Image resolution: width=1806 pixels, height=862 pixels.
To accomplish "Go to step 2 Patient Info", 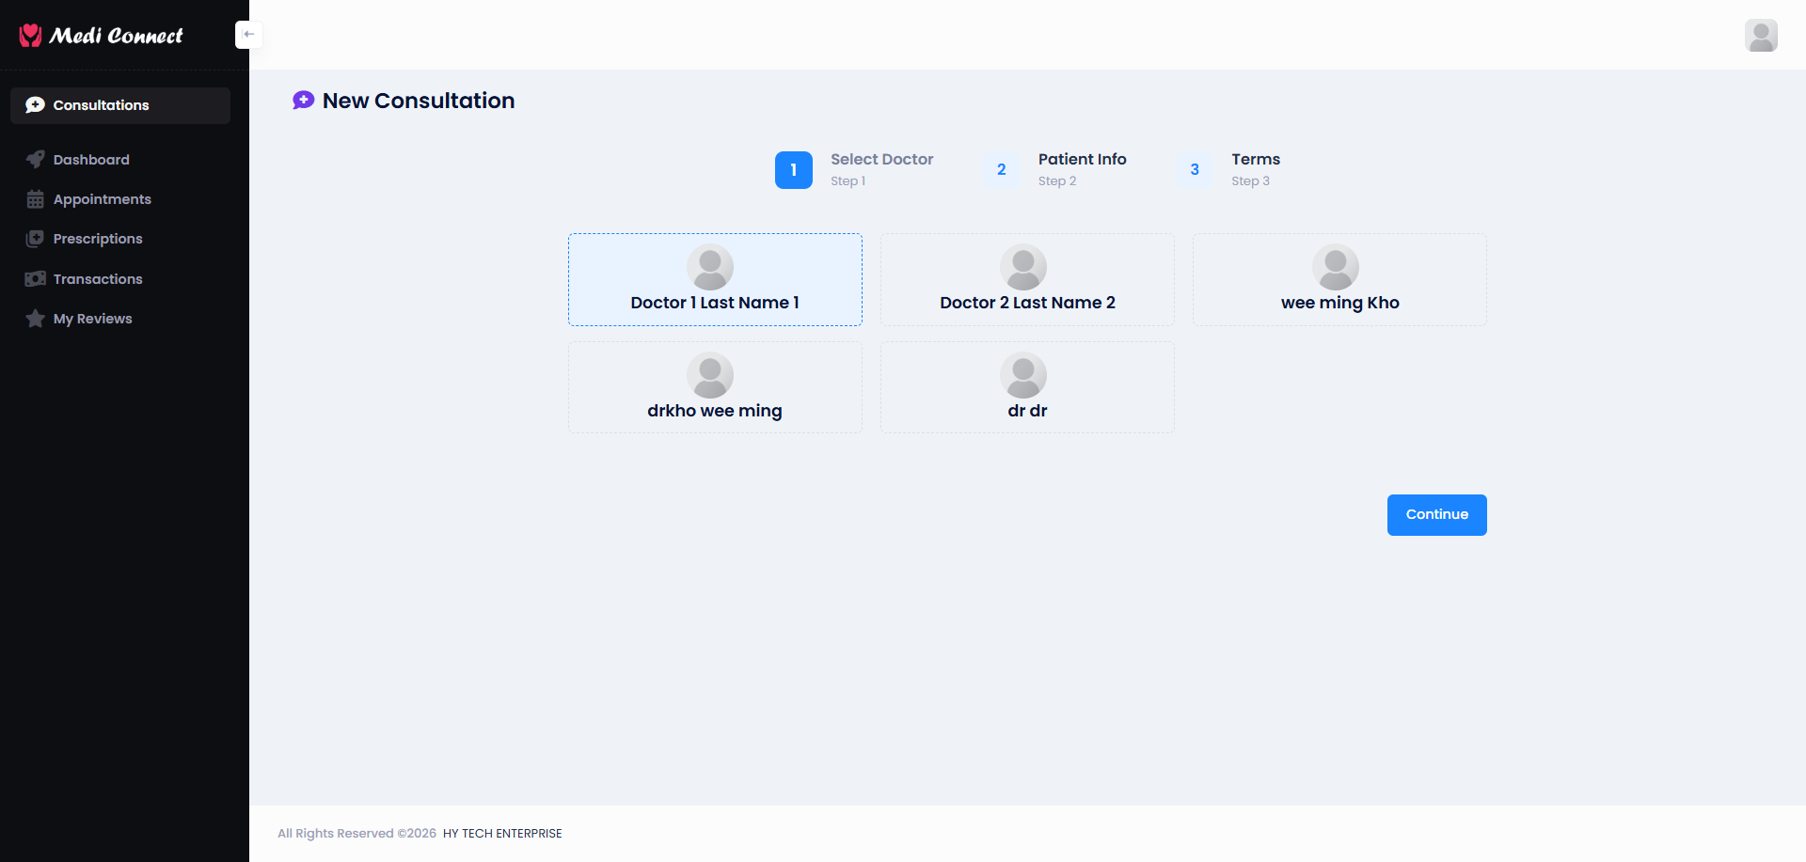I will [x=1055, y=169].
